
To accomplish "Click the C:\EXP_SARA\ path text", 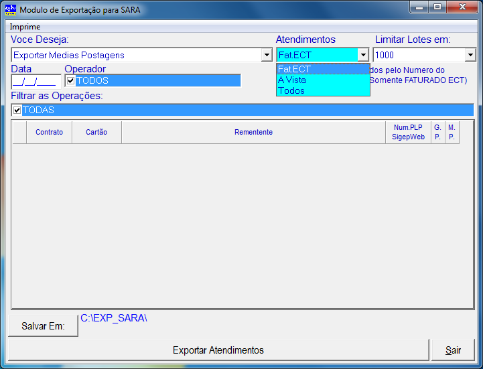I will [114, 318].
